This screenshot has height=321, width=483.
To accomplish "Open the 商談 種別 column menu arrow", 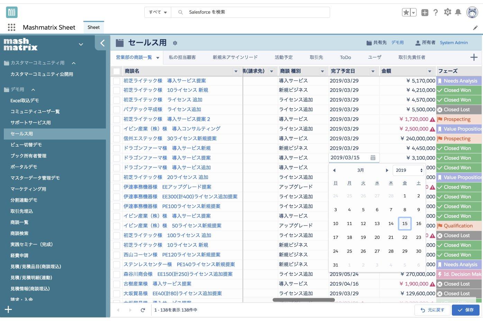I will click(322, 71).
